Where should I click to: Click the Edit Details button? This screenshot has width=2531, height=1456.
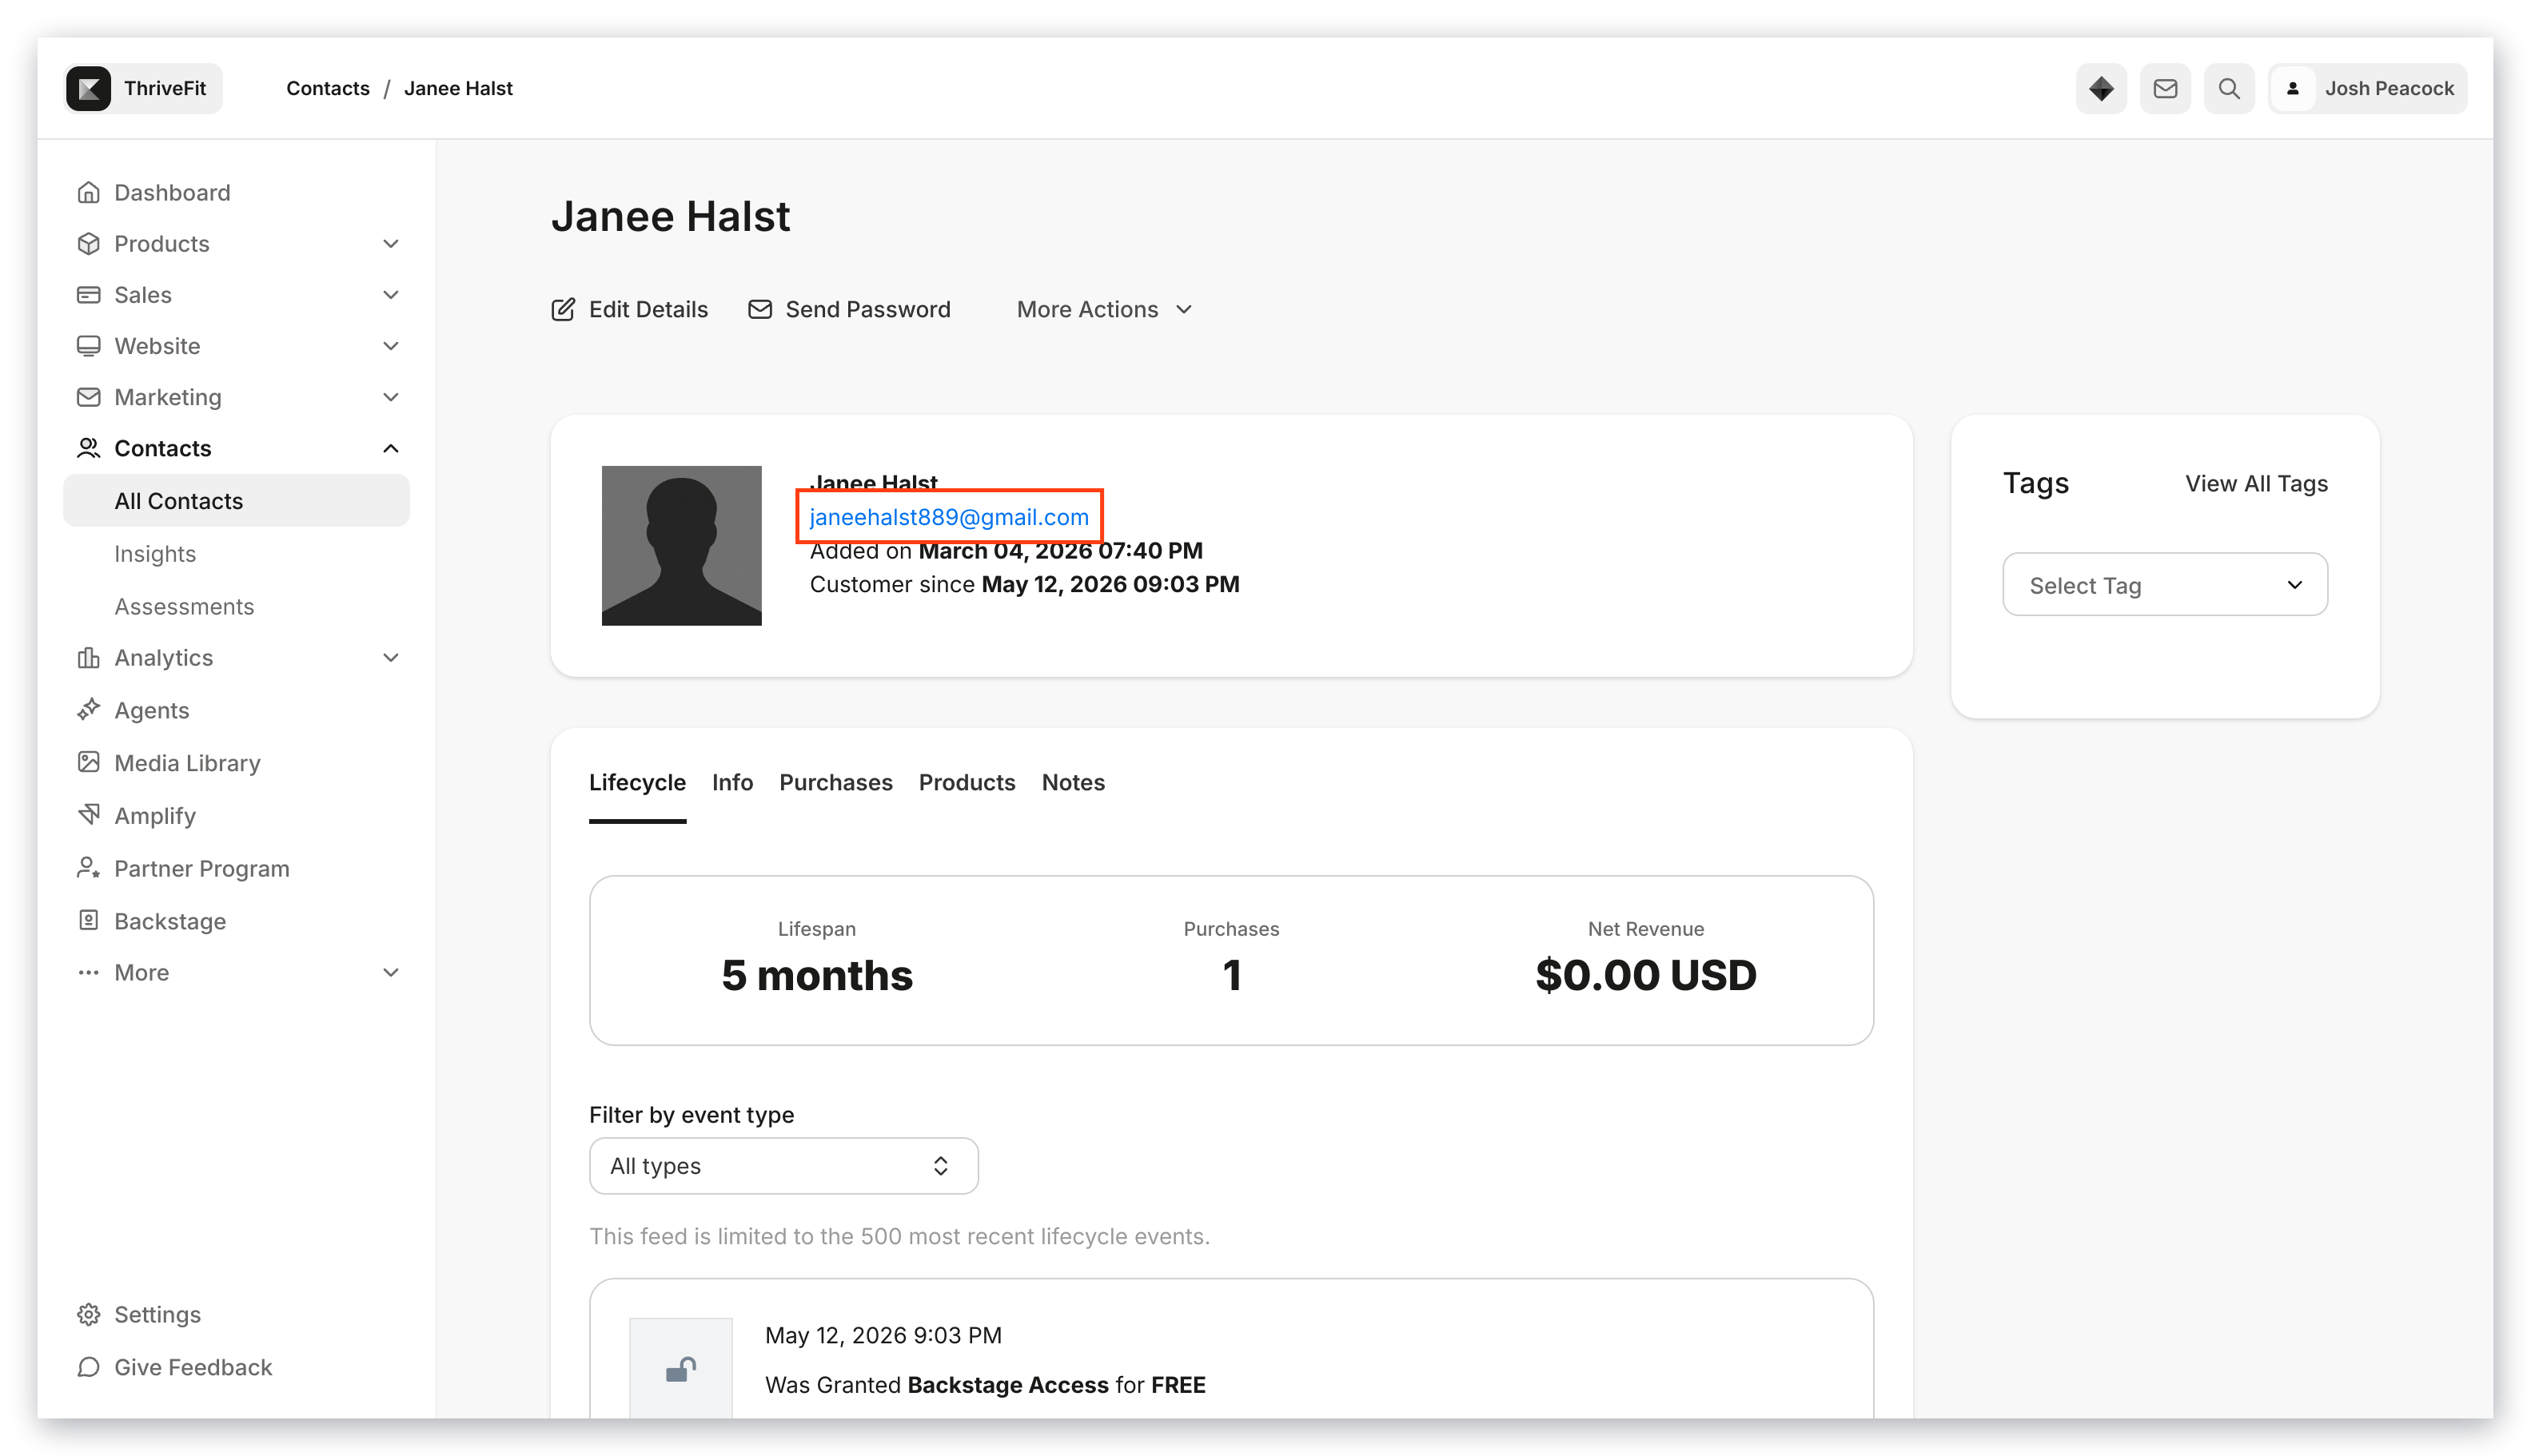629,309
